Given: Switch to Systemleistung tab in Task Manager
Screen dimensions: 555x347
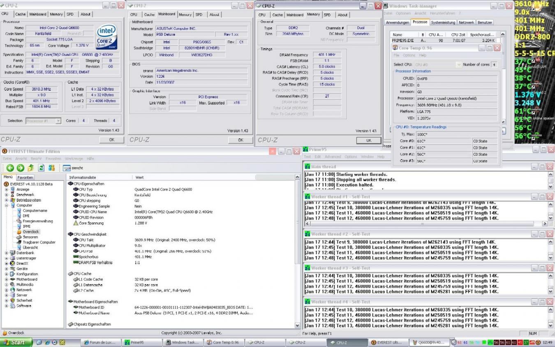Looking at the screenshot, I should pos(443,23).
